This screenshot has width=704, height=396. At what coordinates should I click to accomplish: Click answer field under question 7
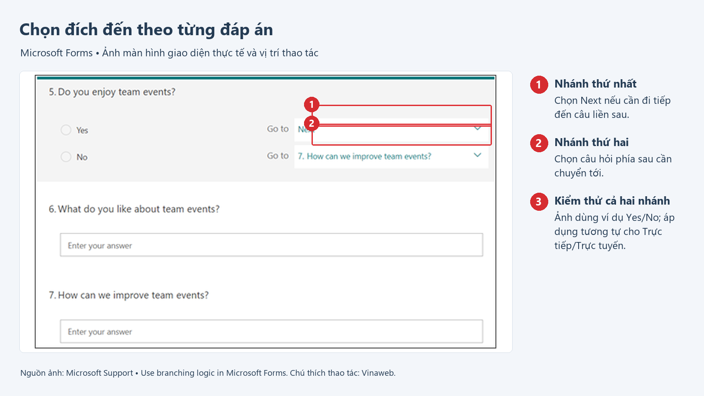click(271, 331)
